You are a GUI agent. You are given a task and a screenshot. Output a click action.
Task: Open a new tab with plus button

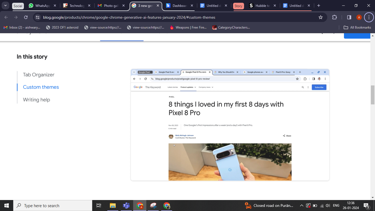click(x=318, y=5)
